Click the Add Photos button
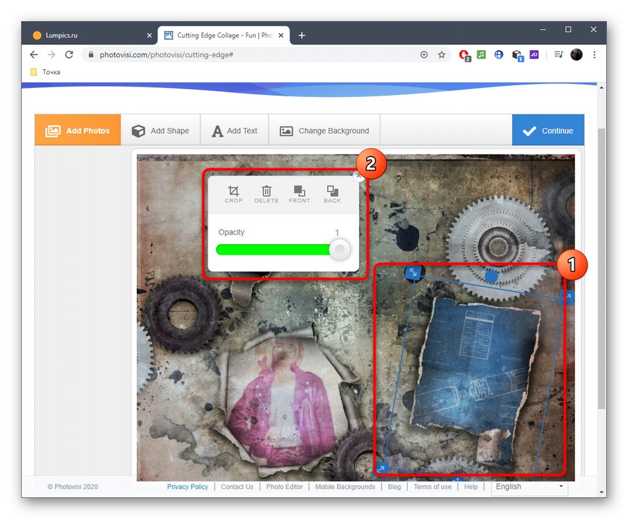Screen dimensions: 628x519 click(x=78, y=130)
